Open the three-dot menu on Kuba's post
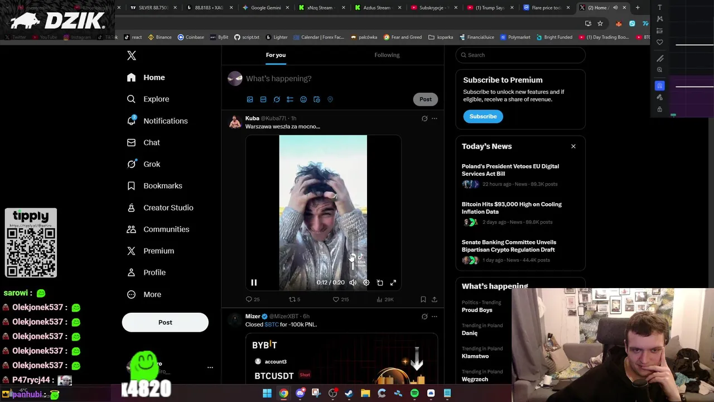Viewport: 714px width, 402px height. click(x=435, y=118)
